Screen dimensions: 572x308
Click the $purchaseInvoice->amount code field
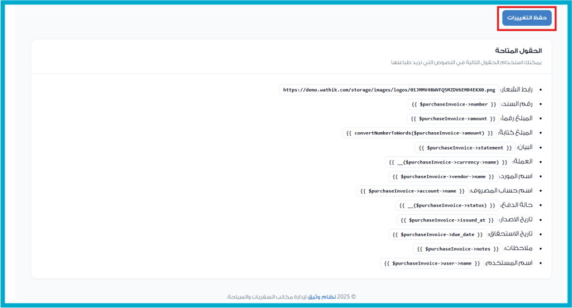pyautogui.click(x=453, y=118)
